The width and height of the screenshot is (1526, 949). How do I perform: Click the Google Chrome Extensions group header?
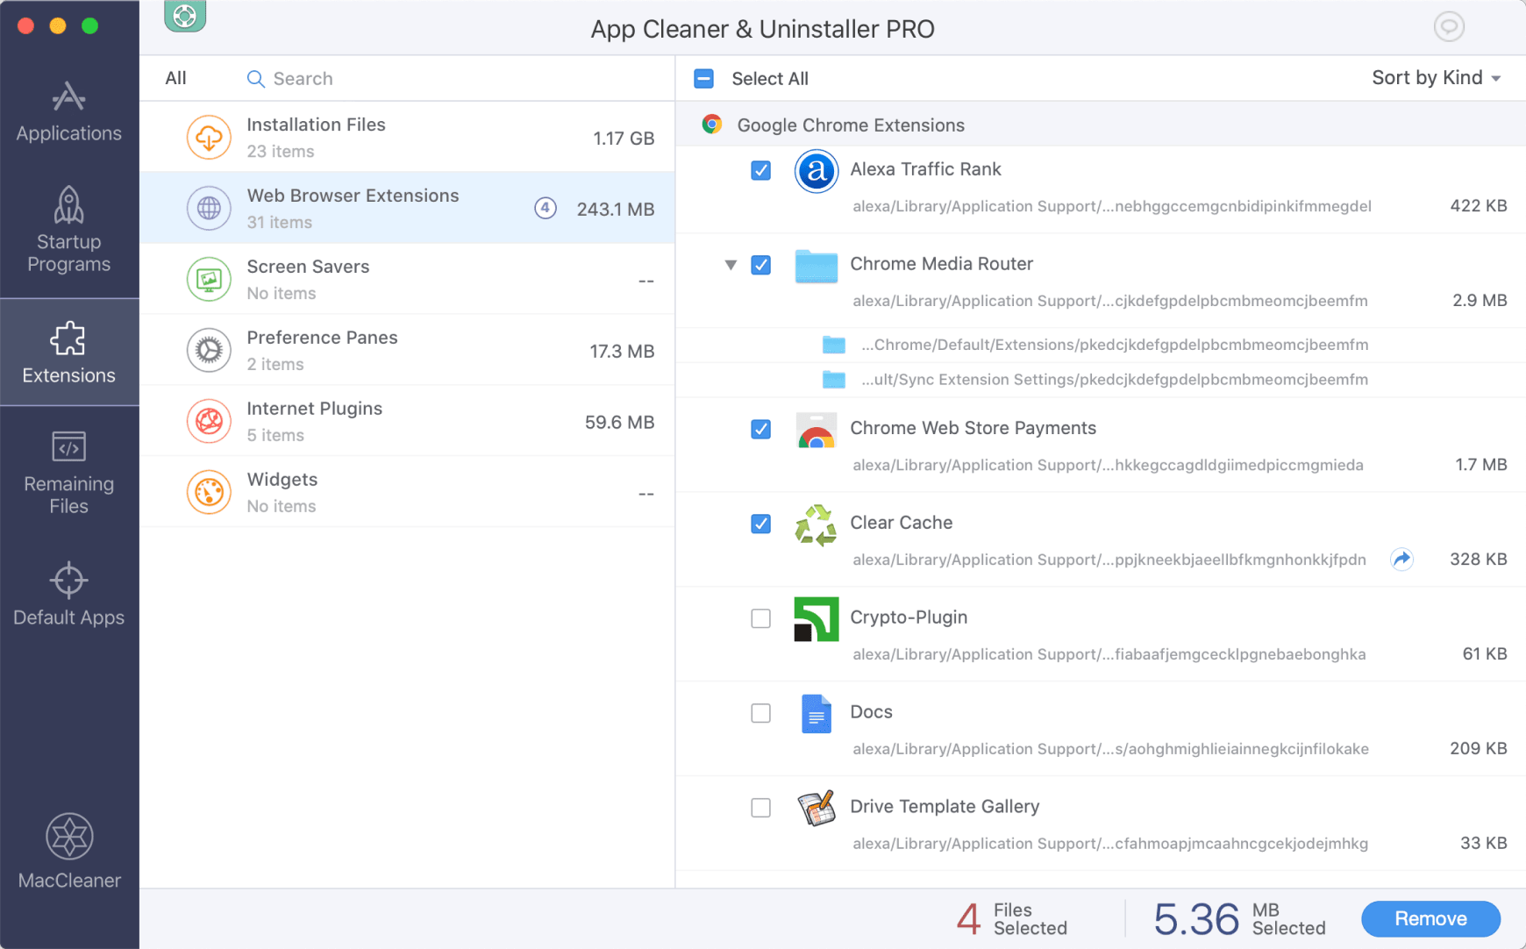point(1101,125)
